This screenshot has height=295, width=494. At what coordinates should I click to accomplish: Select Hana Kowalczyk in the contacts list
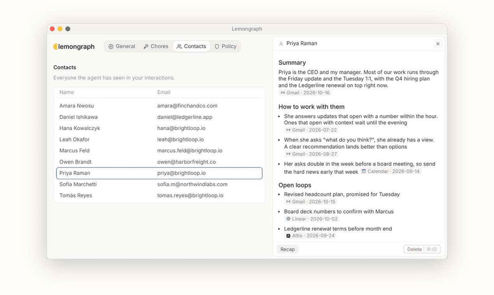(159, 128)
